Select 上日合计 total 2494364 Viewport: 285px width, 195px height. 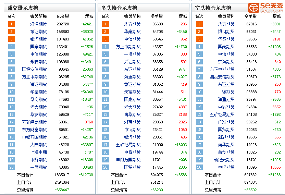[x=62, y=182]
